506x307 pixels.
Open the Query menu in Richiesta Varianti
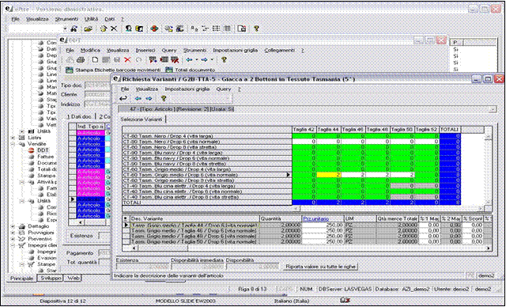tap(224, 89)
